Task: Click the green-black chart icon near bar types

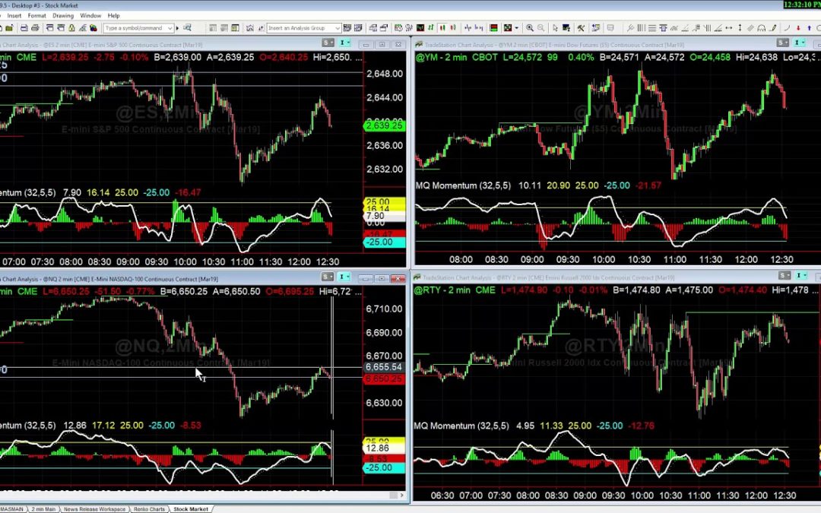Action: (420, 28)
